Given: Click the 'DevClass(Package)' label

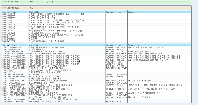Looking at the screenshot, I should coord(10,8).
